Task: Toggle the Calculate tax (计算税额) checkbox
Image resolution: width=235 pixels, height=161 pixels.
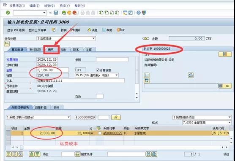Action: [x=98, y=70]
